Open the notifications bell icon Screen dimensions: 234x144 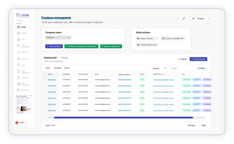click(183, 18)
